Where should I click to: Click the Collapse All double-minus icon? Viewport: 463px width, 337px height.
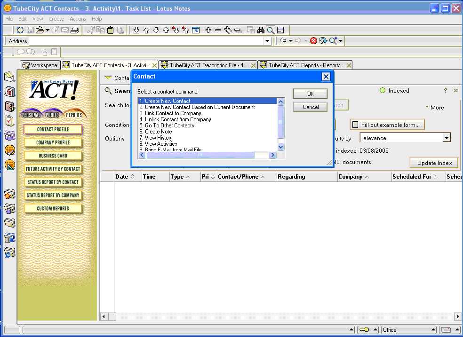pos(238,30)
